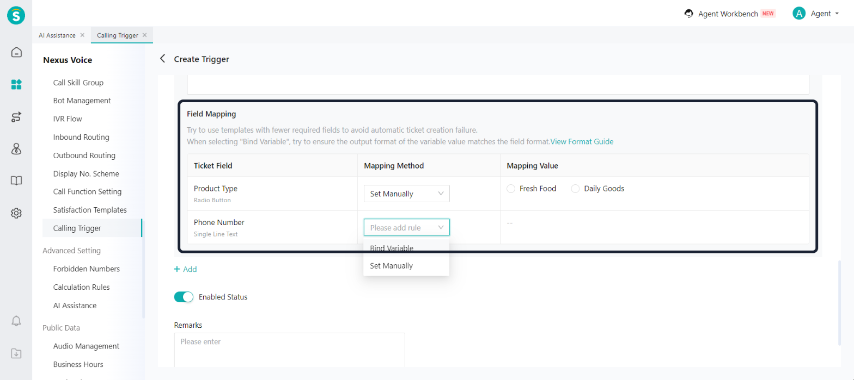Open the download folder icon in rail
Viewport: 854px width, 380px height.
point(16,353)
